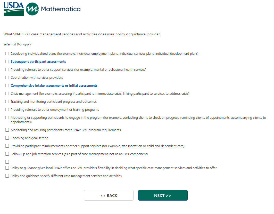Viewport: 274px width, 214px height.
Task: Click the Mathematica logo
Action: click(x=53, y=9)
